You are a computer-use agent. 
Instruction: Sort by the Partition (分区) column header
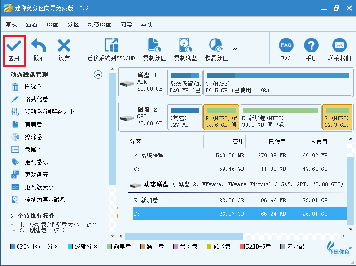[x=166, y=141]
